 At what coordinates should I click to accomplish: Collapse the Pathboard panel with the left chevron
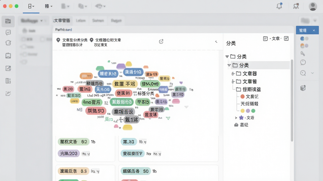click(x=216, y=42)
